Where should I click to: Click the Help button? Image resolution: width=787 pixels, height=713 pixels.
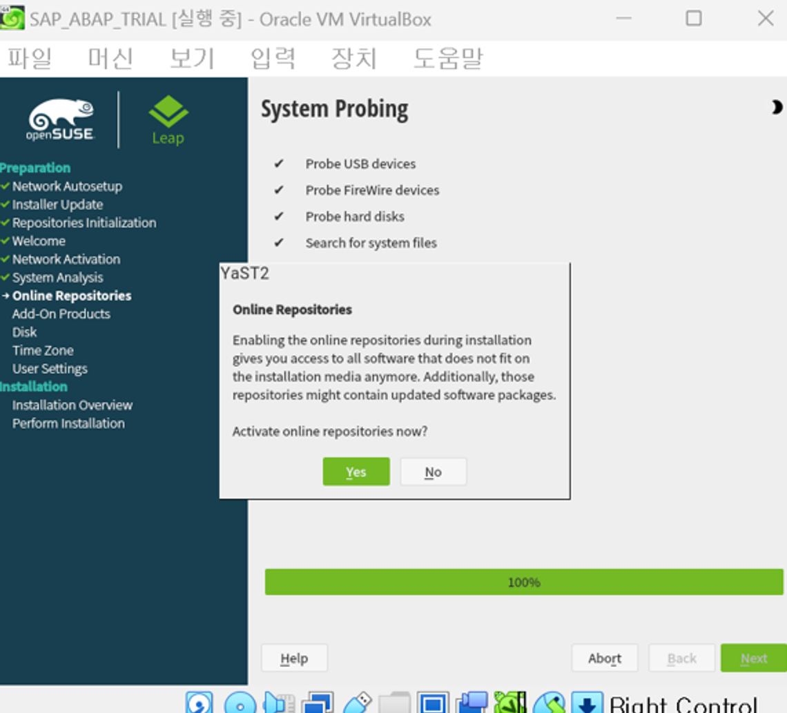click(294, 658)
